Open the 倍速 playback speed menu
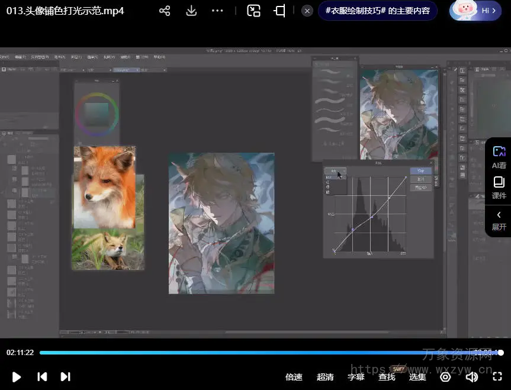 click(294, 377)
